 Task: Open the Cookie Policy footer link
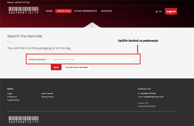[13, 100]
